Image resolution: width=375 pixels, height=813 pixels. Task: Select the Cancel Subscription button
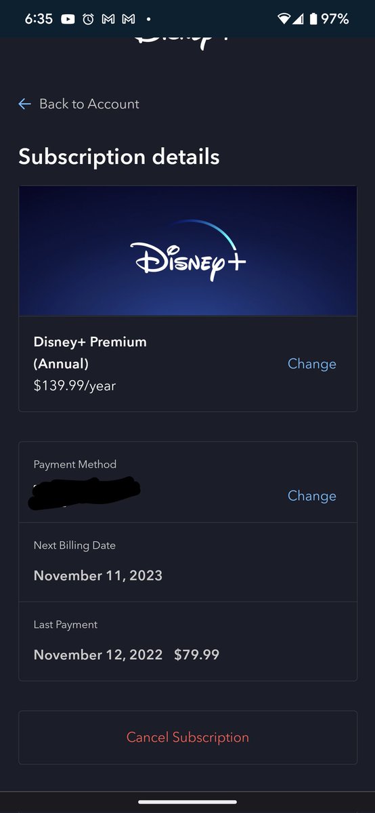coord(187,737)
